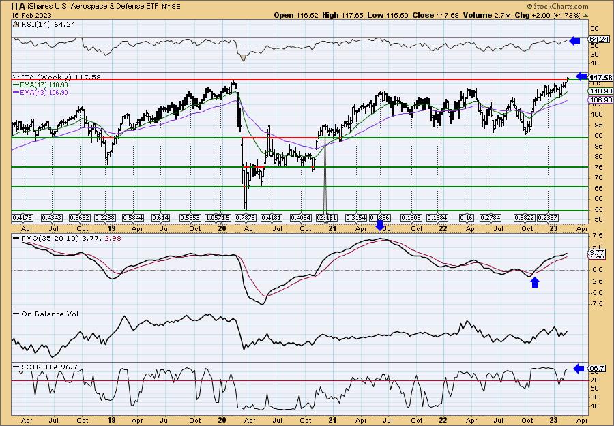Click the 0.4343 volume ratio label
614x426 pixels.
click(52, 217)
